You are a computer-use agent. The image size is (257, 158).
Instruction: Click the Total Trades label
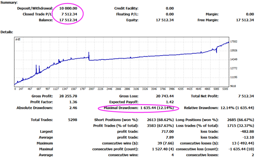tap(42, 120)
